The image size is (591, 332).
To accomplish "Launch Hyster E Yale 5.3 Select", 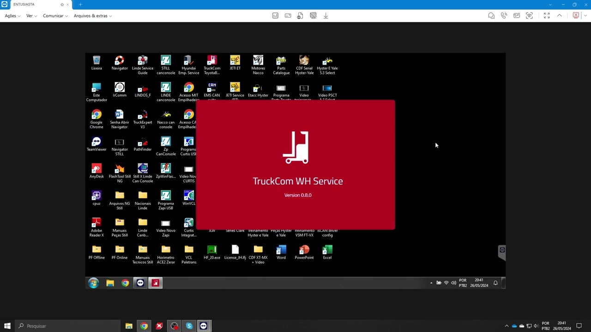I will click(327, 65).
